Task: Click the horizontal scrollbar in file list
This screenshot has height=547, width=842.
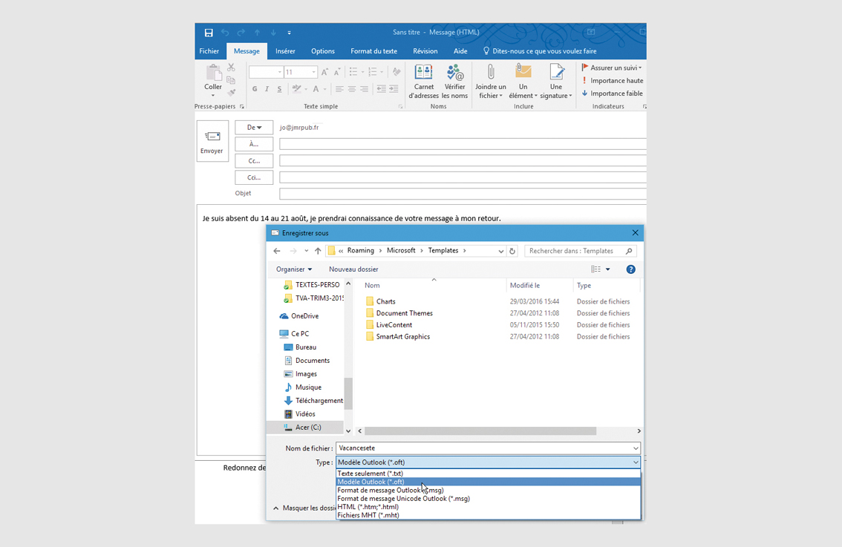Action: [480, 431]
